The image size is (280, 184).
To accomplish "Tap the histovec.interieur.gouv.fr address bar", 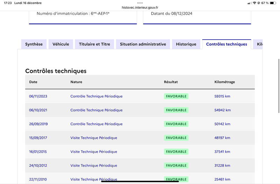I will click(x=140, y=7).
